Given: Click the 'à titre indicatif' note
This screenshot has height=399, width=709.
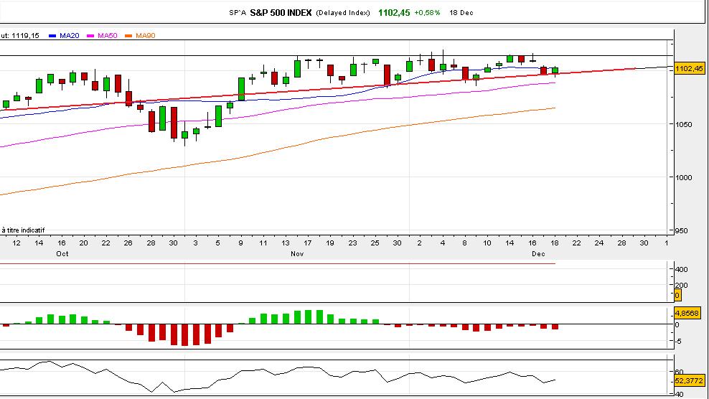Looking at the screenshot, I should coord(23,230).
